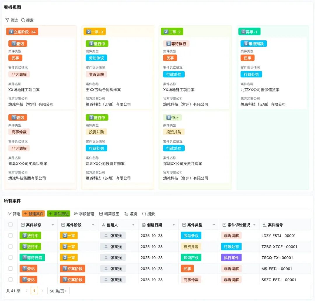
Task: Click the 案件状态 column type icon
Action: [x=23, y=225]
